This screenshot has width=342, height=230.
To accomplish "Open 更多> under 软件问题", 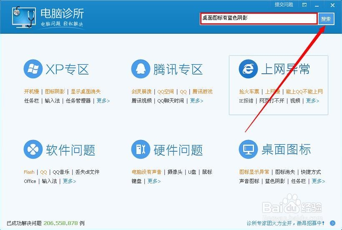I will click(69, 181).
